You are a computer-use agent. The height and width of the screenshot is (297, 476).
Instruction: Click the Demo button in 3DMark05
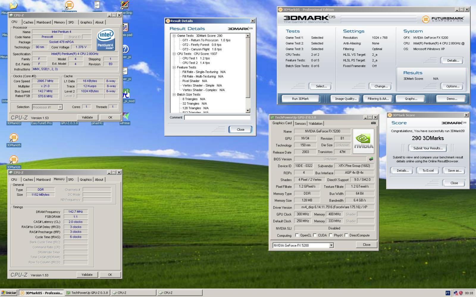(x=452, y=99)
